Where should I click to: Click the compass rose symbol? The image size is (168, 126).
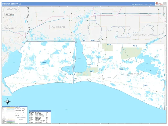(x=7, y=101)
